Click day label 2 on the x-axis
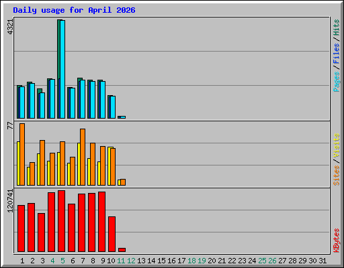This screenshot has width=344, height=268. click(x=32, y=261)
